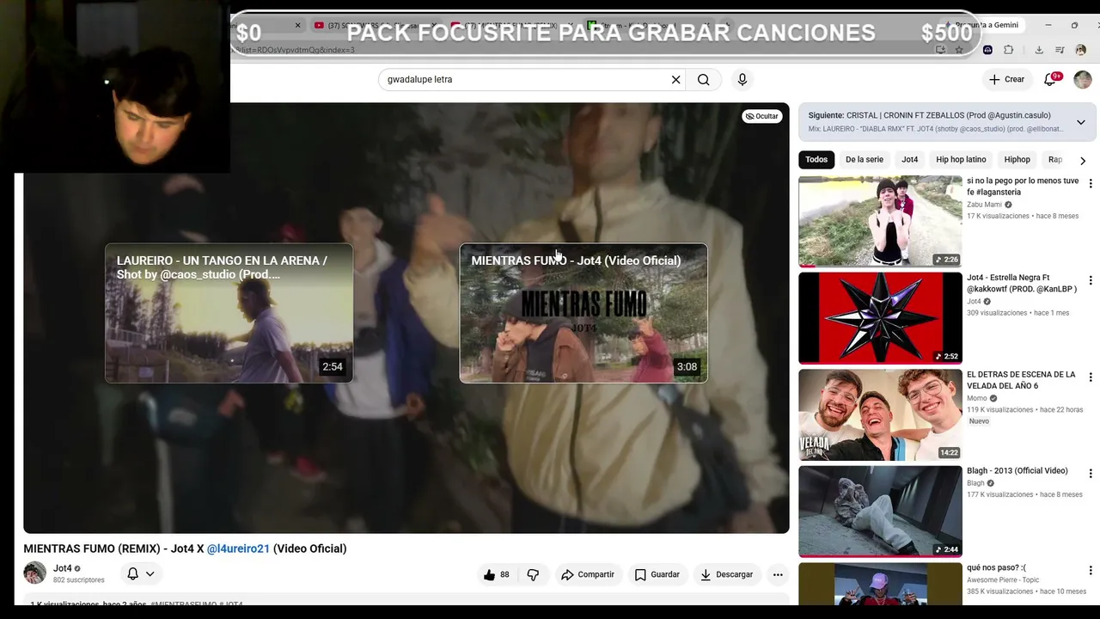1100x619 pixels.
Task: Open the Chrome profile avatar
Action: pyautogui.click(x=1081, y=50)
